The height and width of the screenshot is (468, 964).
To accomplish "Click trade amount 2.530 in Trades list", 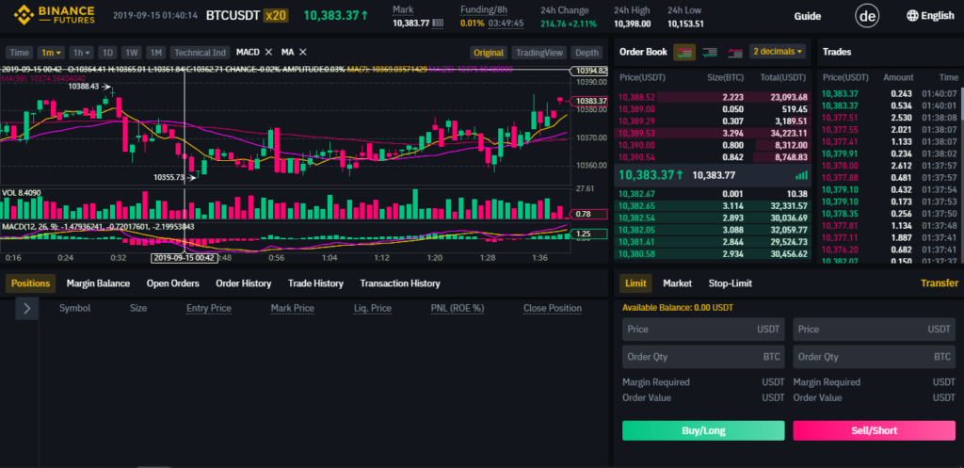I will click(x=902, y=117).
